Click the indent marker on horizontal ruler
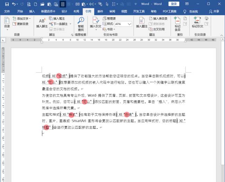This screenshot has width=225, height=182. (x=42, y=40)
